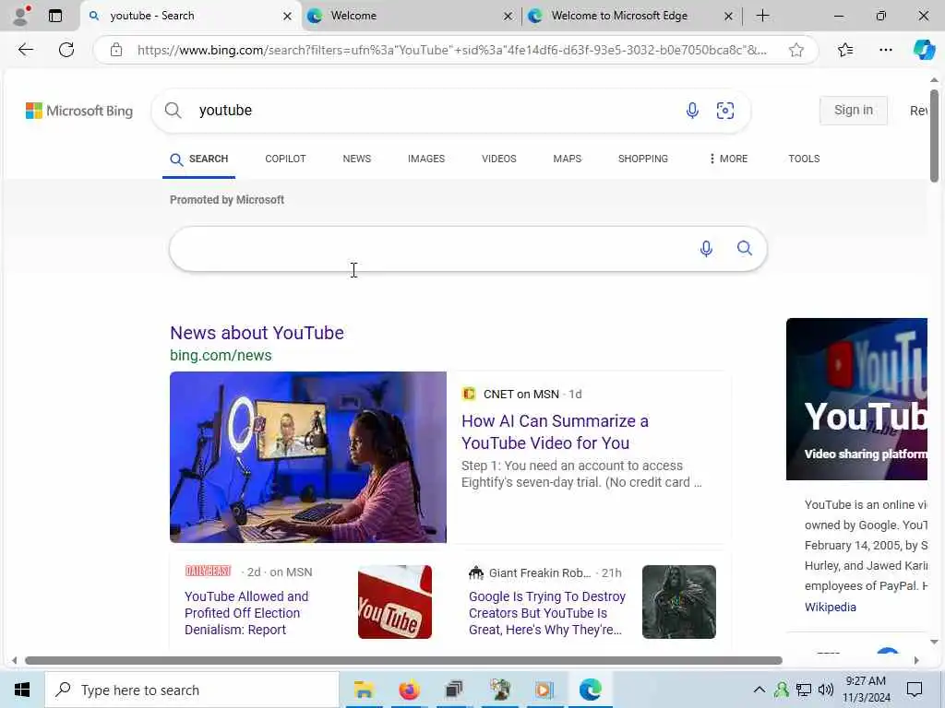This screenshot has height=708, width=945.
Task: Click the taskbar clock showing 9:27 AM
Action: point(866,690)
